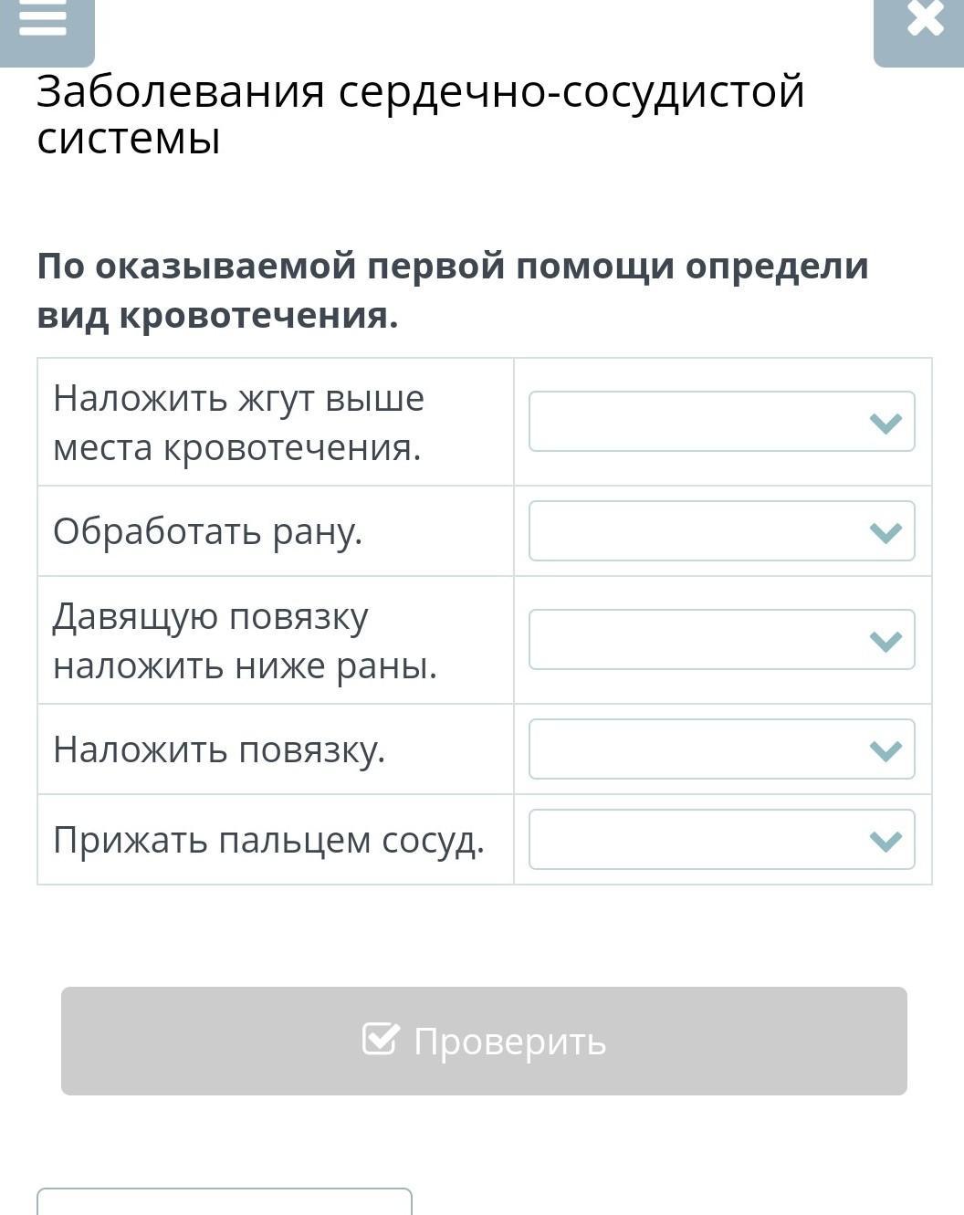Click chevron arrow in the 'Давящую повязку' row
Image resolution: width=964 pixels, height=1215 pixels.
(885, 641)
